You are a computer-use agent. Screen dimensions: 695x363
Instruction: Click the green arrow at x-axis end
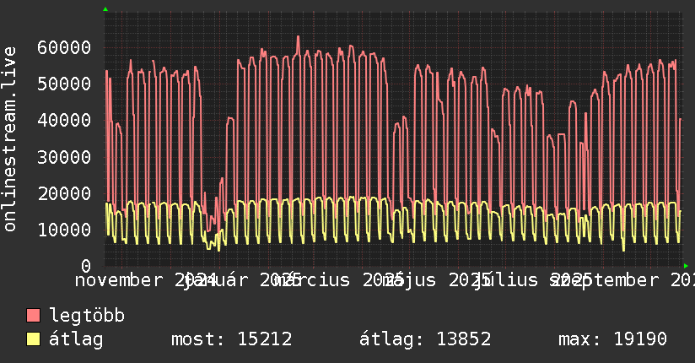point(686,266)
